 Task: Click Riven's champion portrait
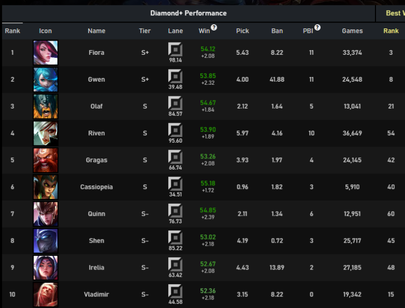[45, 133]
